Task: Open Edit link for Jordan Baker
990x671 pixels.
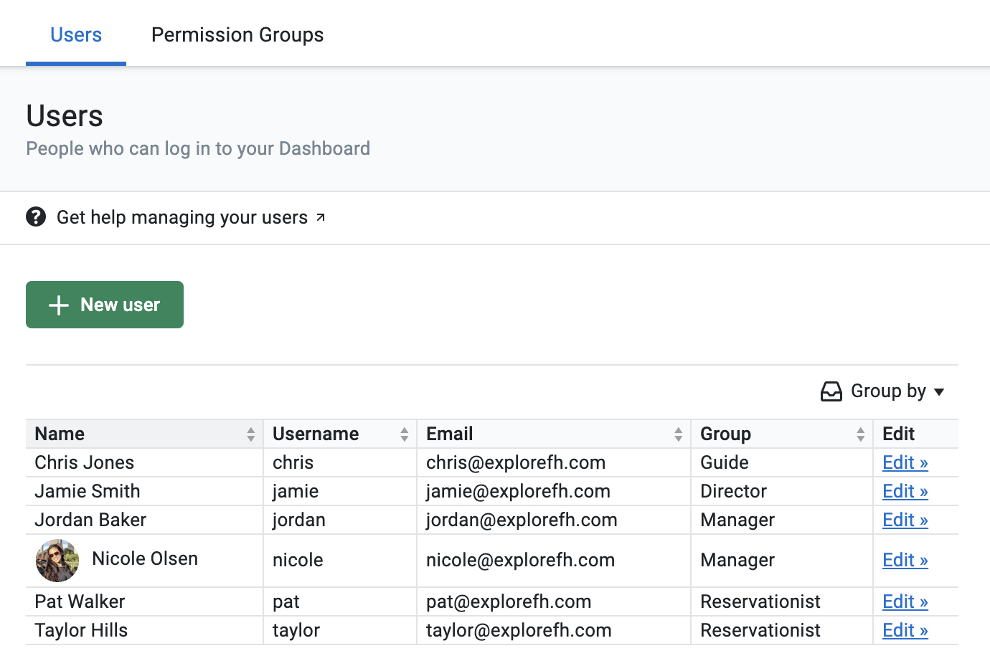Action: (905, 520)
